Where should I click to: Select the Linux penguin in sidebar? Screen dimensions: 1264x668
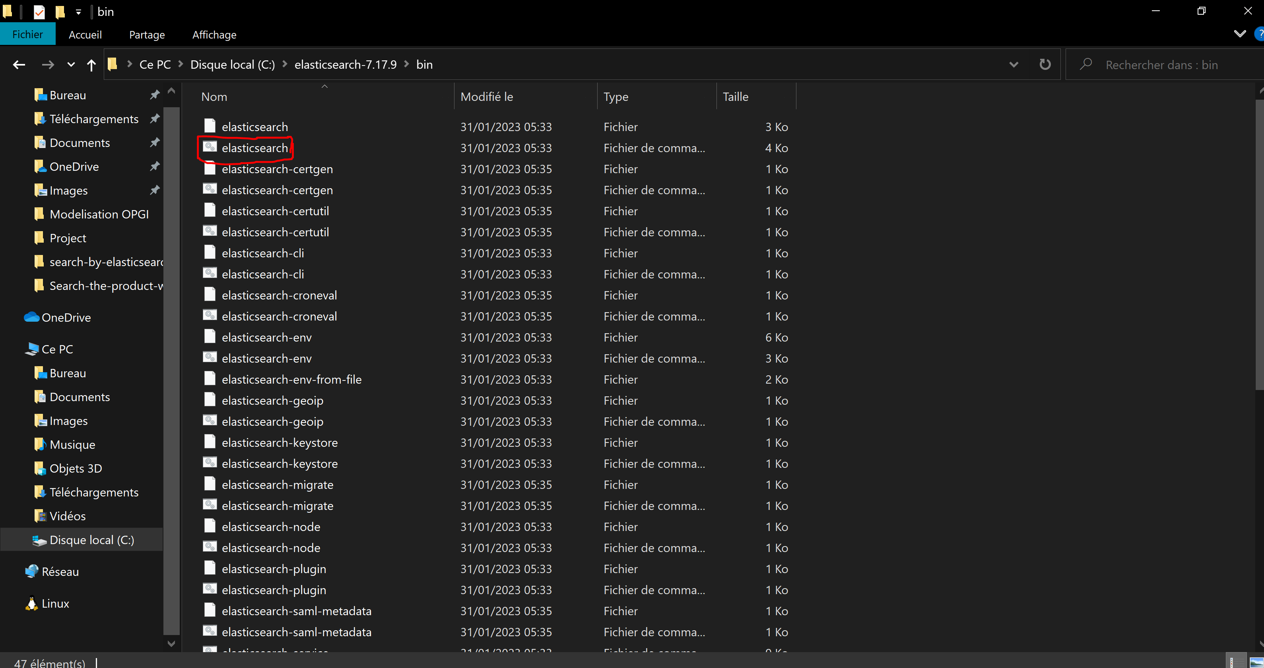click(x=32, y=603)
